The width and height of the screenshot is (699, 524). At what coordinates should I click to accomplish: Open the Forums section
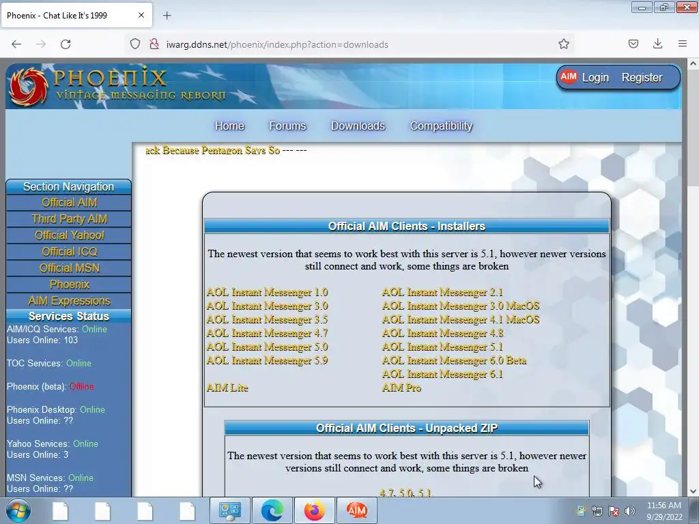coord(287,126)
